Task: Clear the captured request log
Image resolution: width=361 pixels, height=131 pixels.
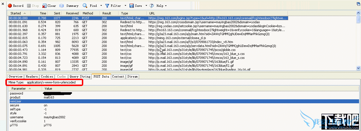Action: [x=49, y=6]
